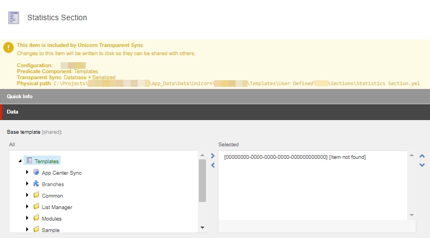Collapse the Templates tree node

(x=20, y=161)
